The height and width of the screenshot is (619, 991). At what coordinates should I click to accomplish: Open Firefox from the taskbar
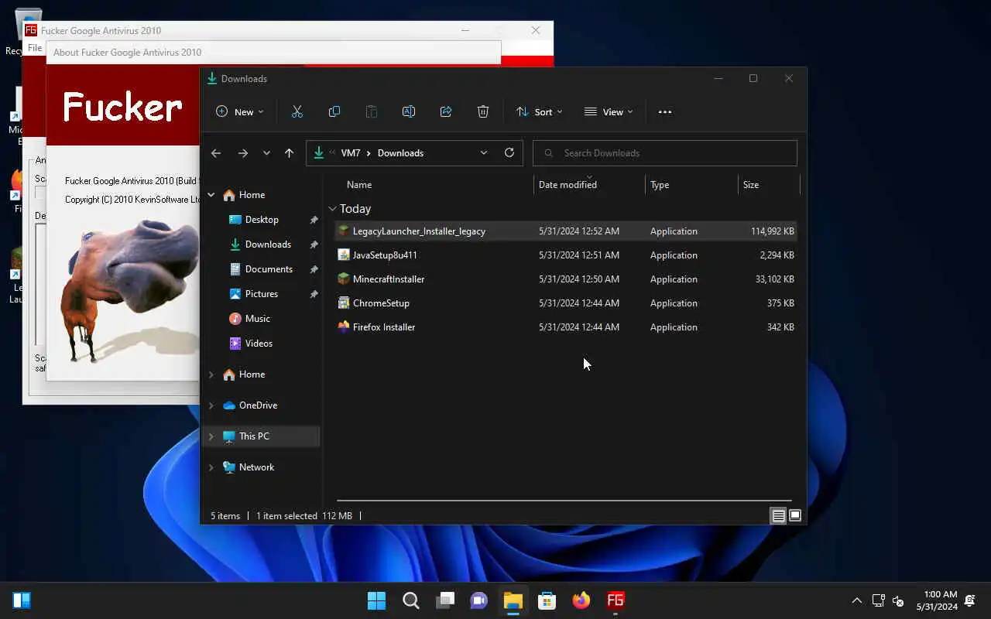pyautogui.click(x=581, y=600)
